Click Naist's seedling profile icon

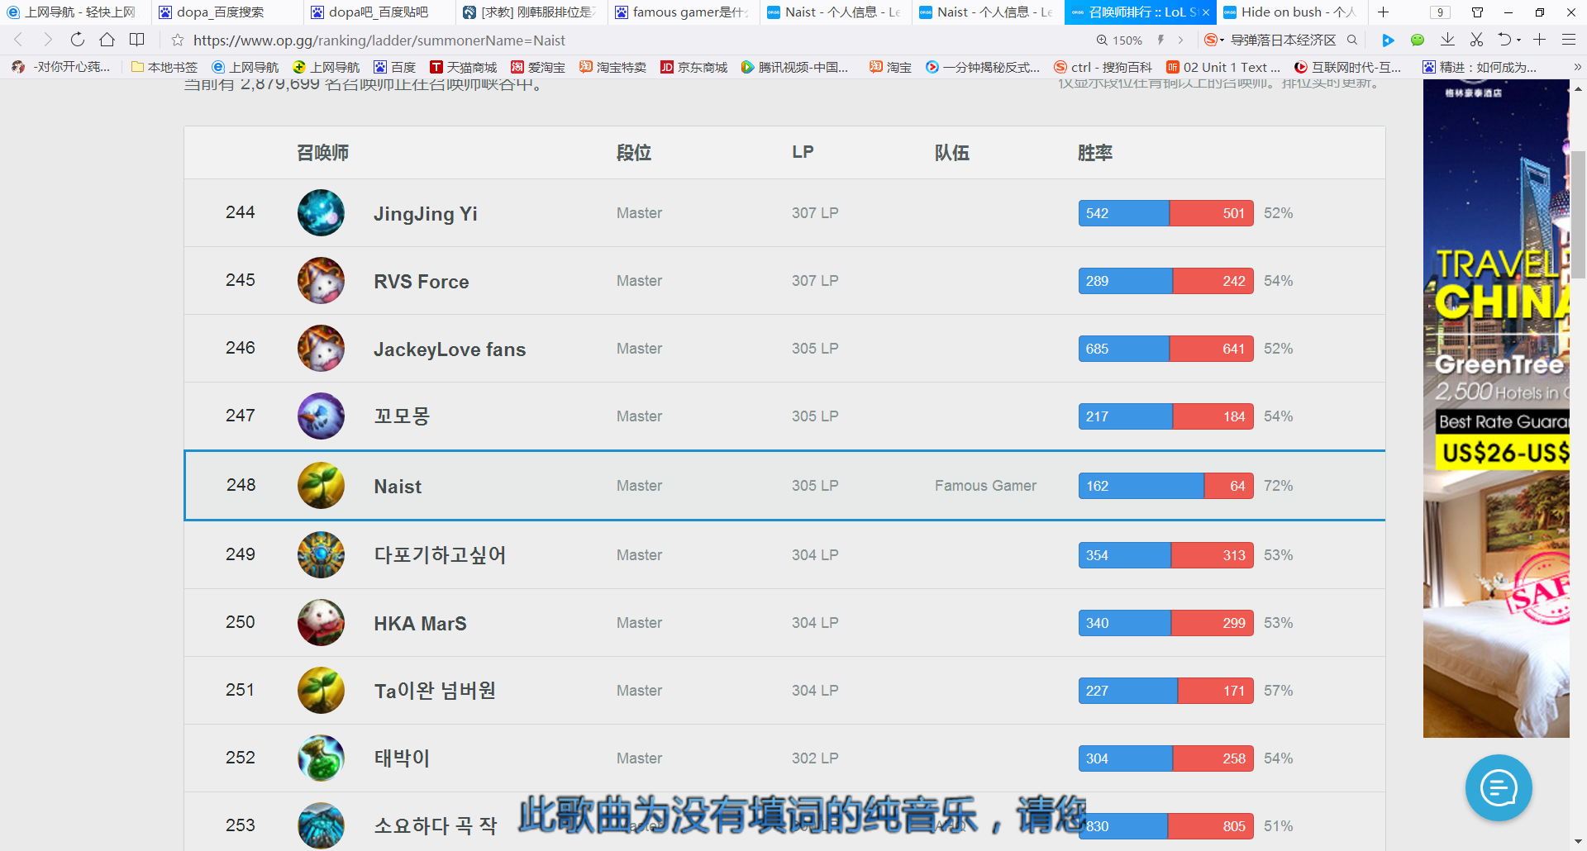pos(321,486)
